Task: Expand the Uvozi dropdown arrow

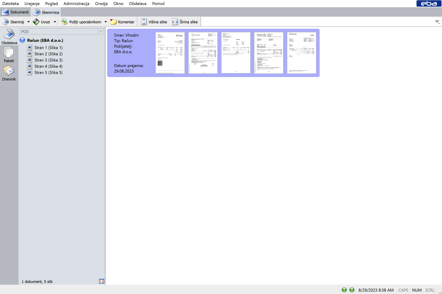Action: 55,22
